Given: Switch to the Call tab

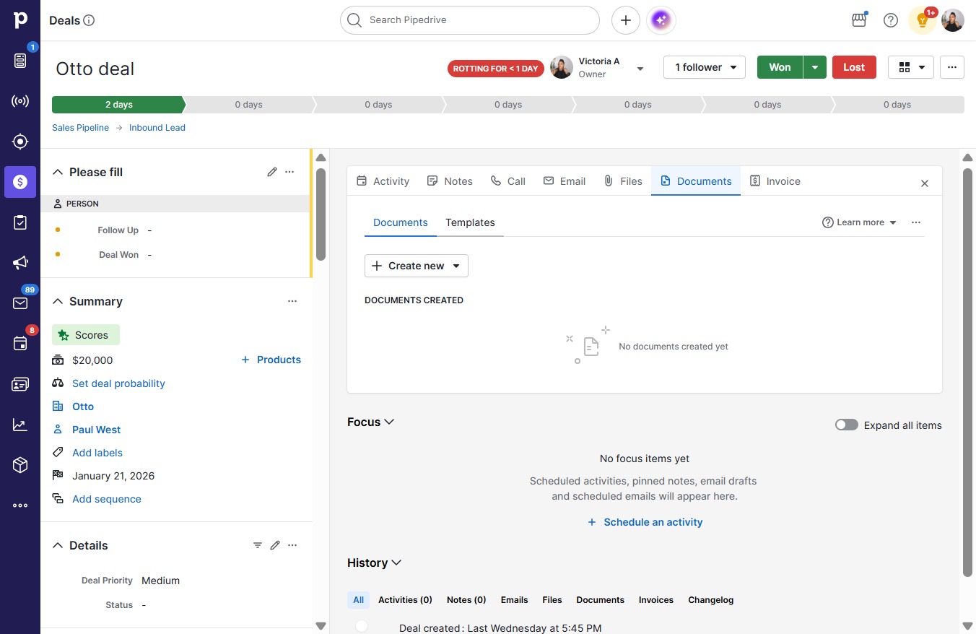Looking at the screenshot, I should point(508,181).
